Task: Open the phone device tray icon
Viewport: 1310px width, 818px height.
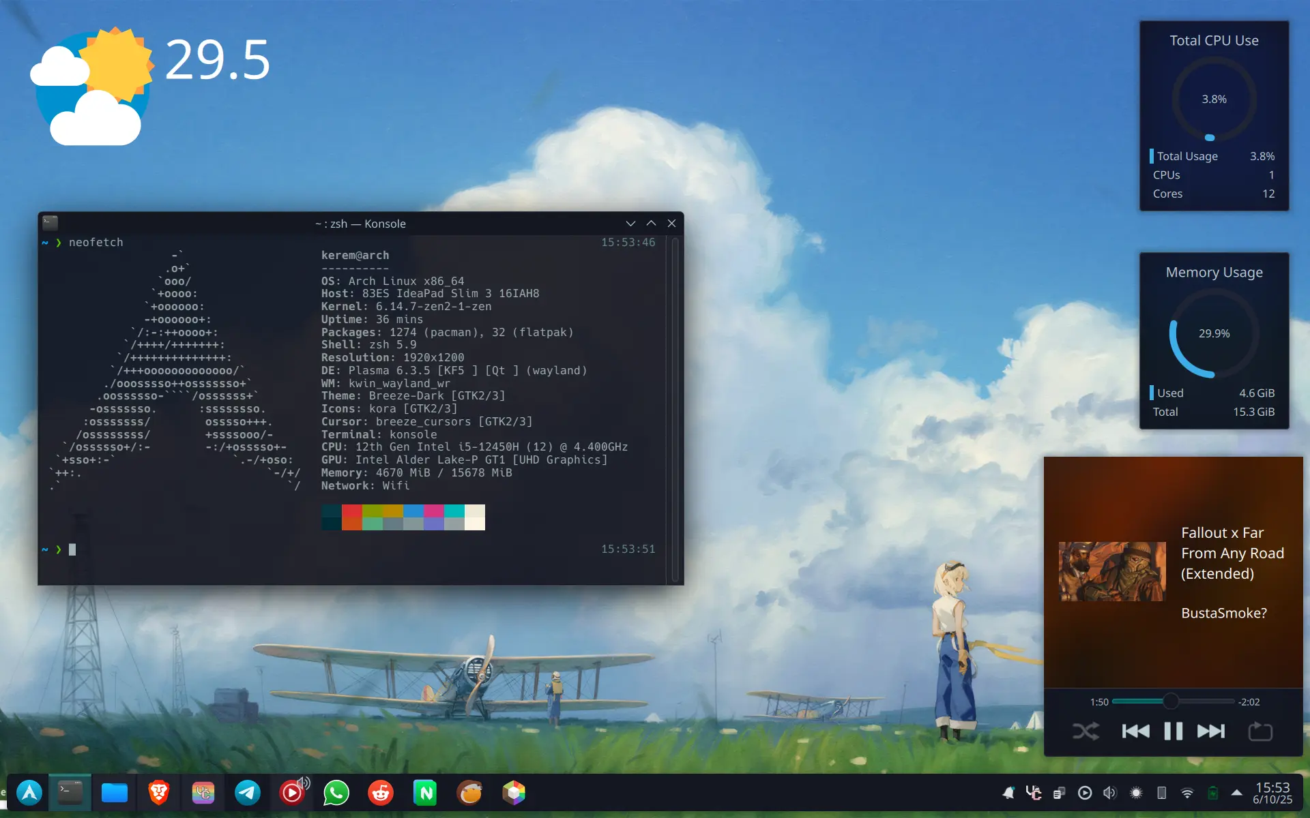Action: click(1161, 793)
